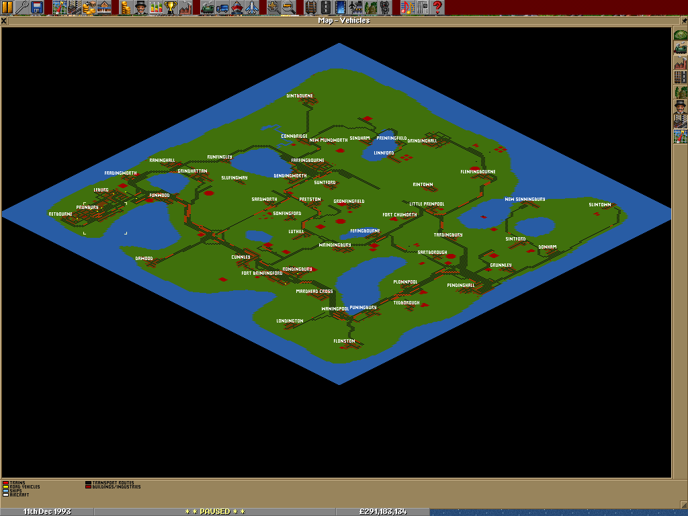Screen dimensions: 688x516
Task: Open industry directory from main toolbar
Action: click(185, 7)
